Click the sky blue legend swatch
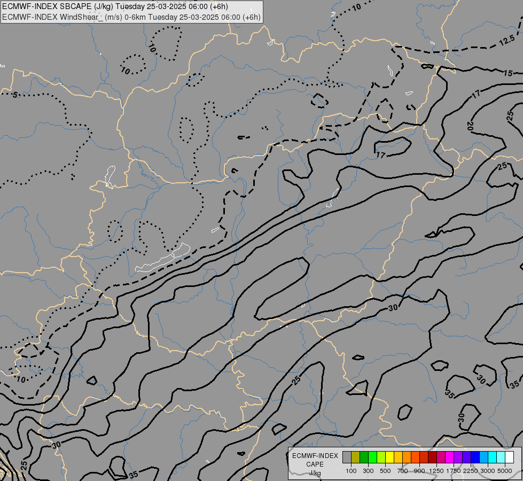 [x=484, y=457]
